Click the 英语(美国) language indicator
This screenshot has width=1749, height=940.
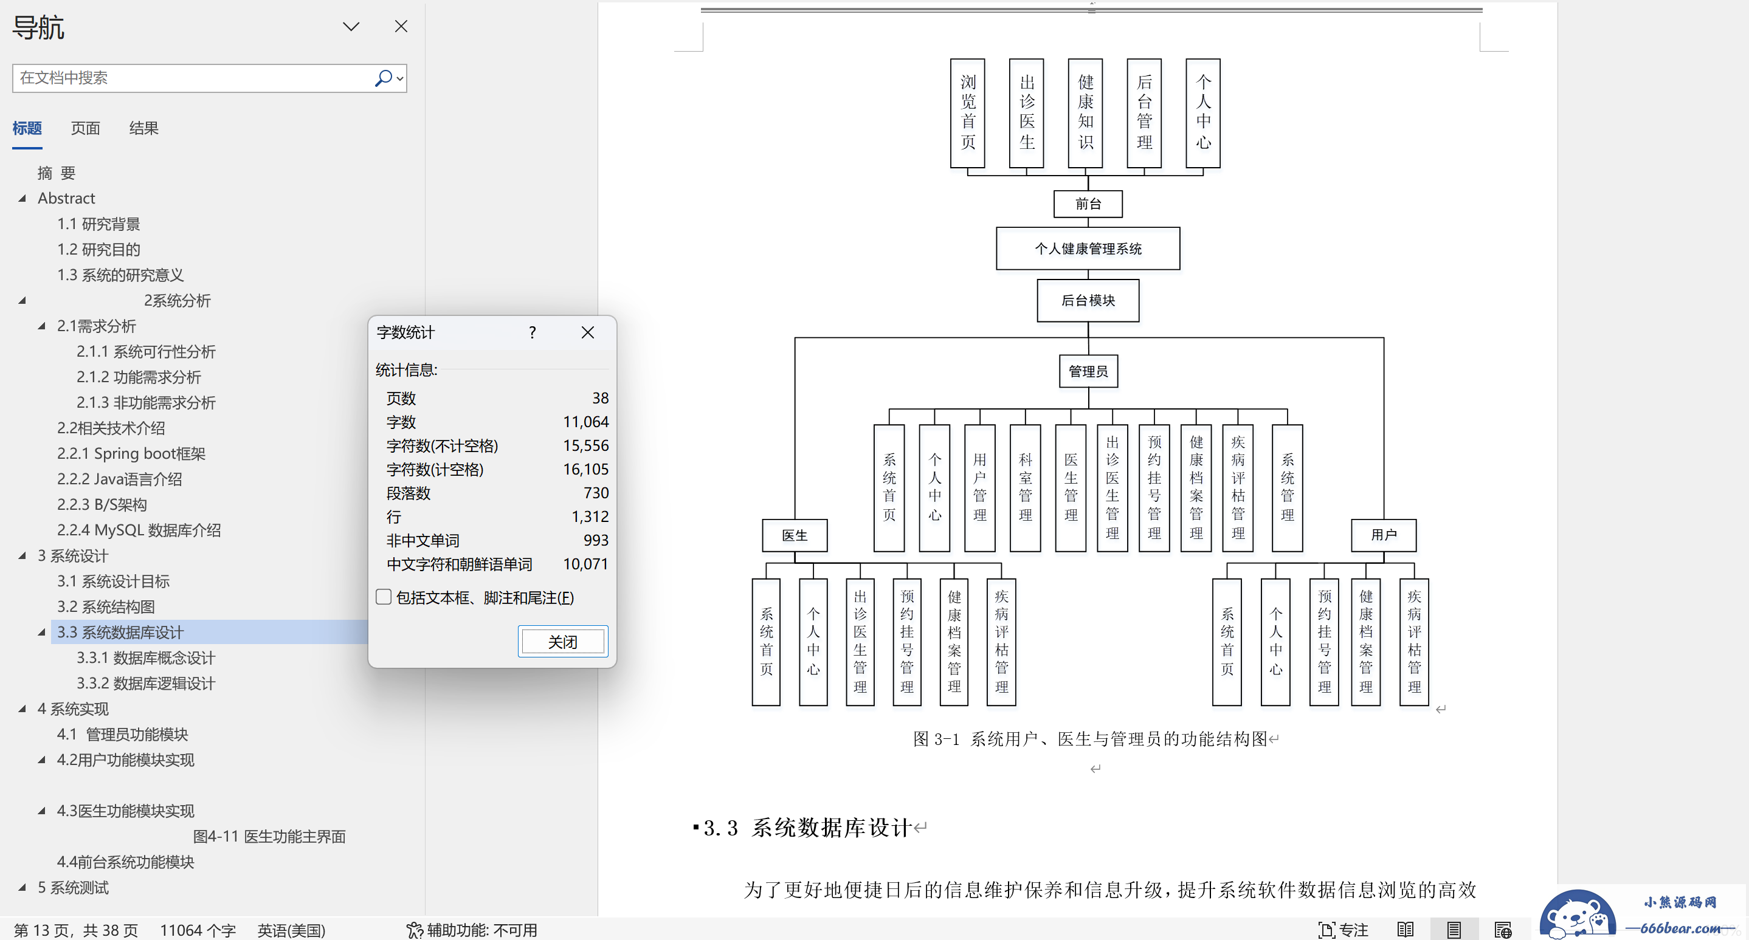click(291, 930)
